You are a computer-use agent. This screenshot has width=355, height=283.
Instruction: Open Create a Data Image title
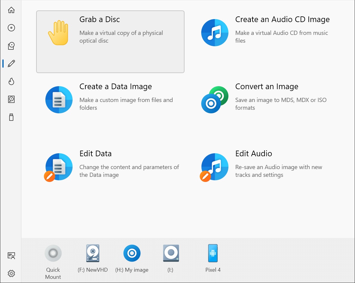(116, 87)
